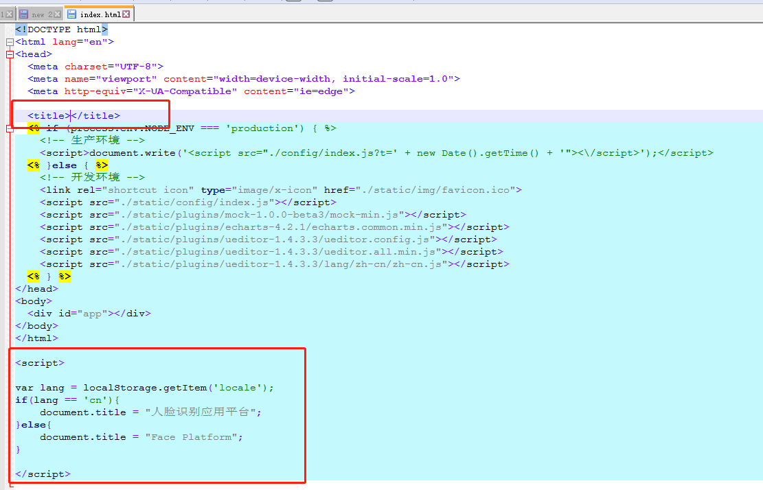
Task: Click the opening '<script>' tag after html
Action: pyautogui.click(x=40, y=363)
